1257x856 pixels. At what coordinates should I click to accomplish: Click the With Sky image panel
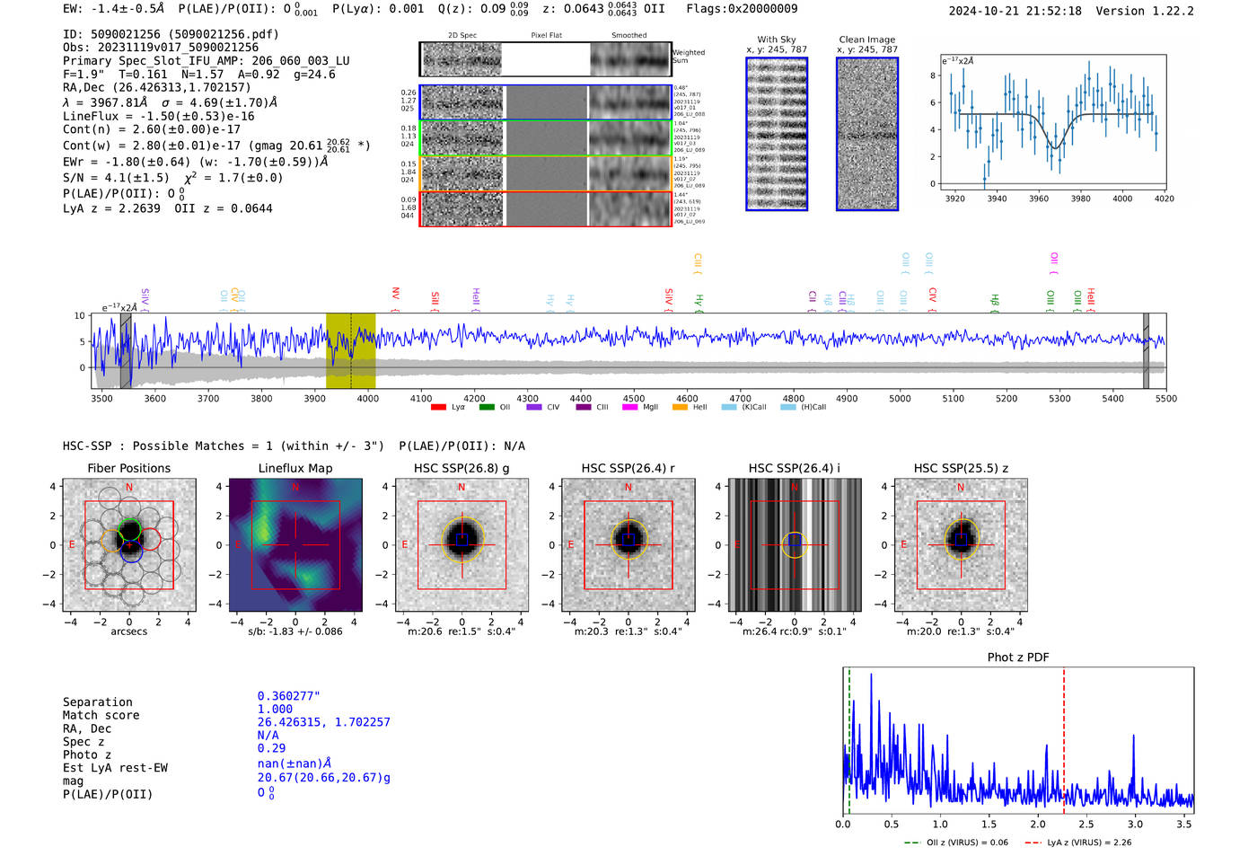777,134
